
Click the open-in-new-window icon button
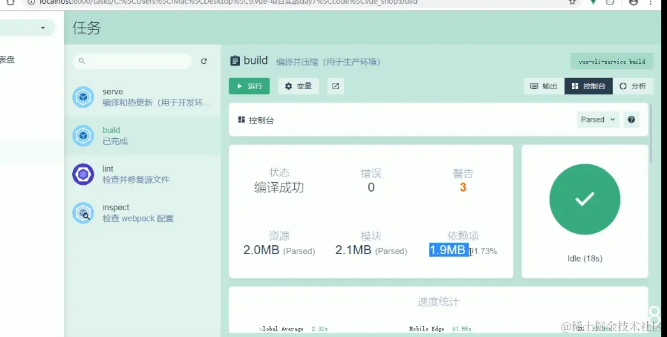pos(336,86)
